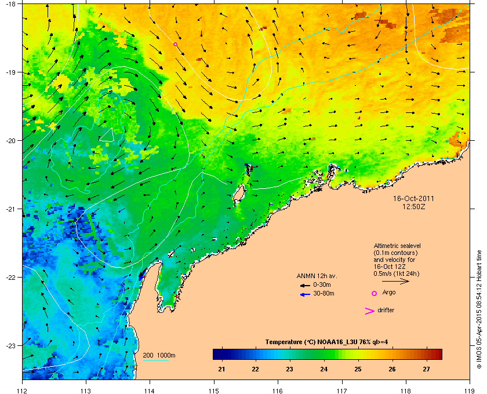The image size is (487, 394).
Task: Click the 'Temperature (°C) NOAA16_L3U 76% ql>=4' title
Action: coord(326,342)
